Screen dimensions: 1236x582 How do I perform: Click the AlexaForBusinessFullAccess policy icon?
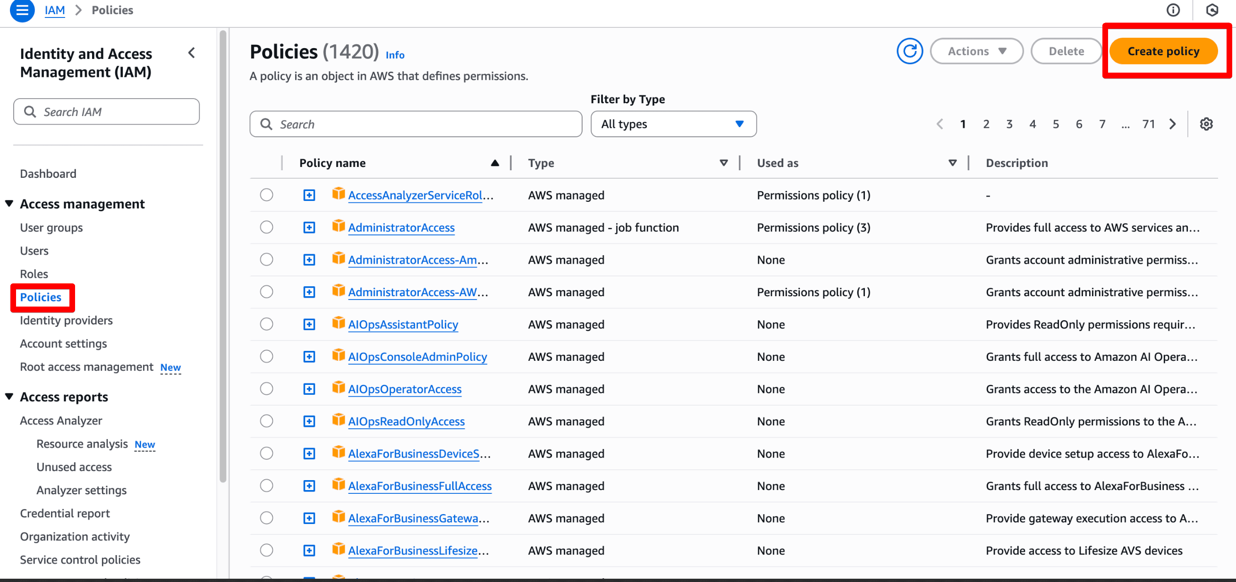point(338,485)
